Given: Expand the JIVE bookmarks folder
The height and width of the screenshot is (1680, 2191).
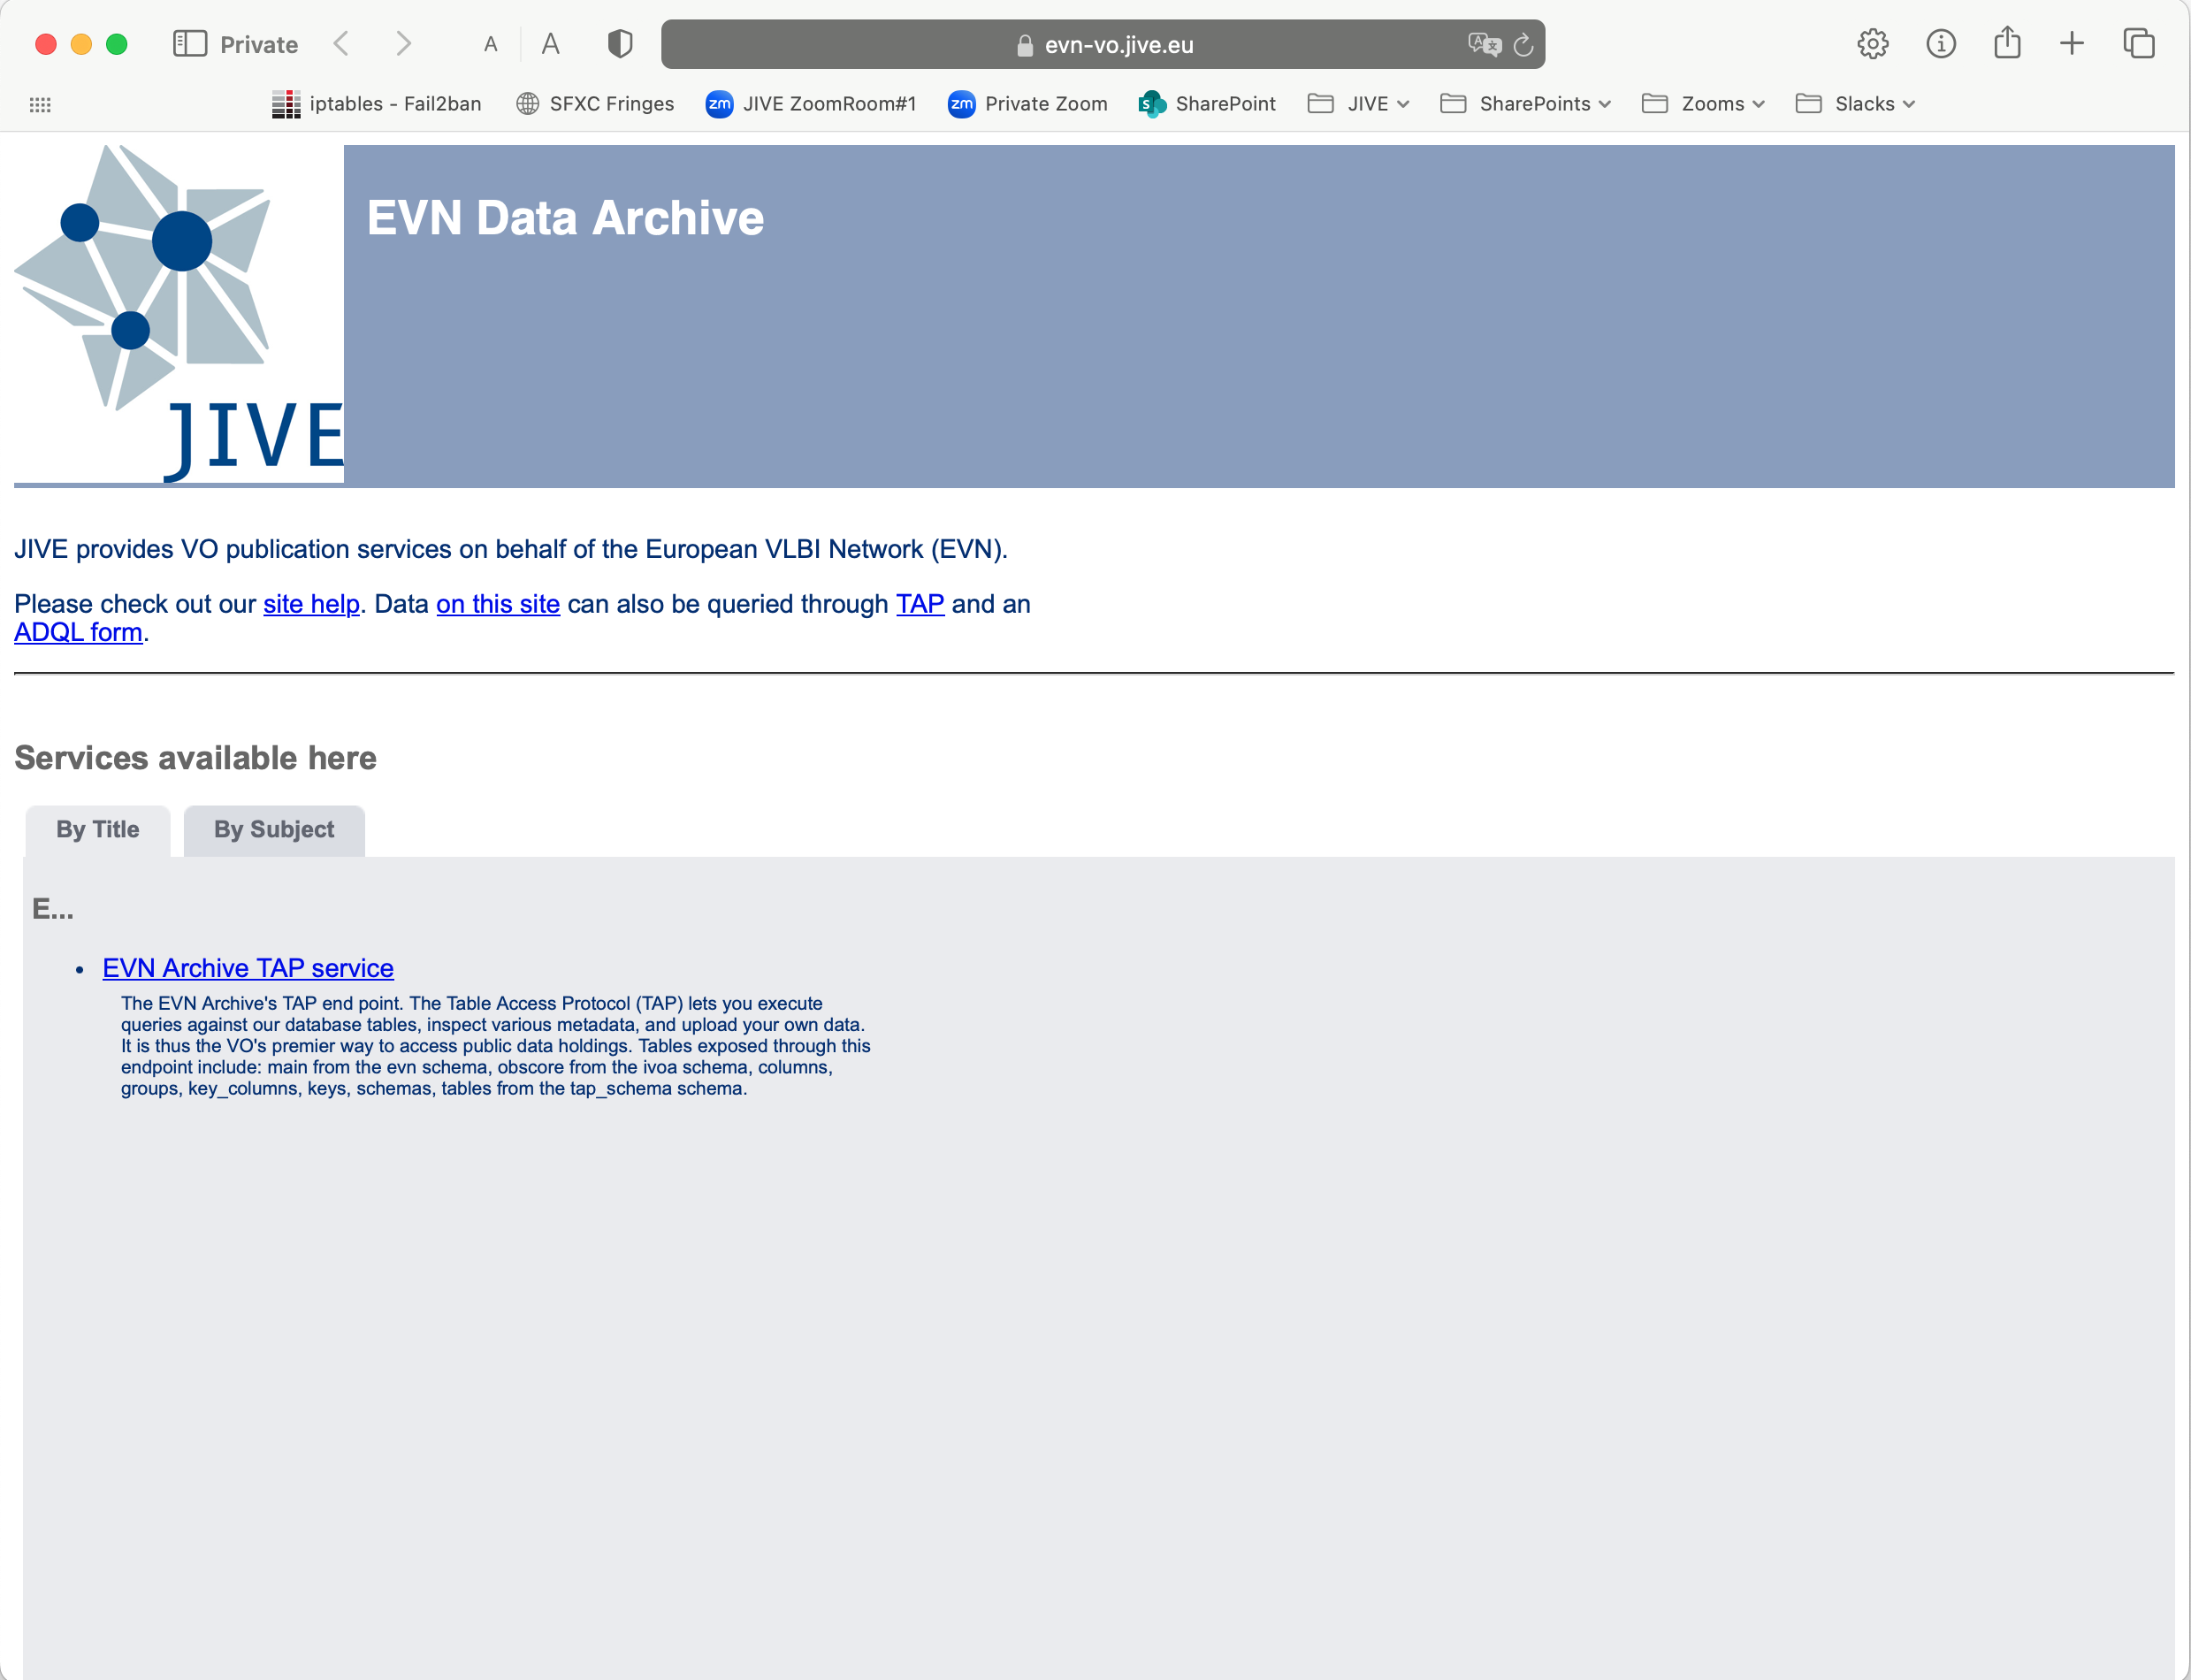Looking at the screenshot, I should pyautogui.click(x=1358, y=104).
